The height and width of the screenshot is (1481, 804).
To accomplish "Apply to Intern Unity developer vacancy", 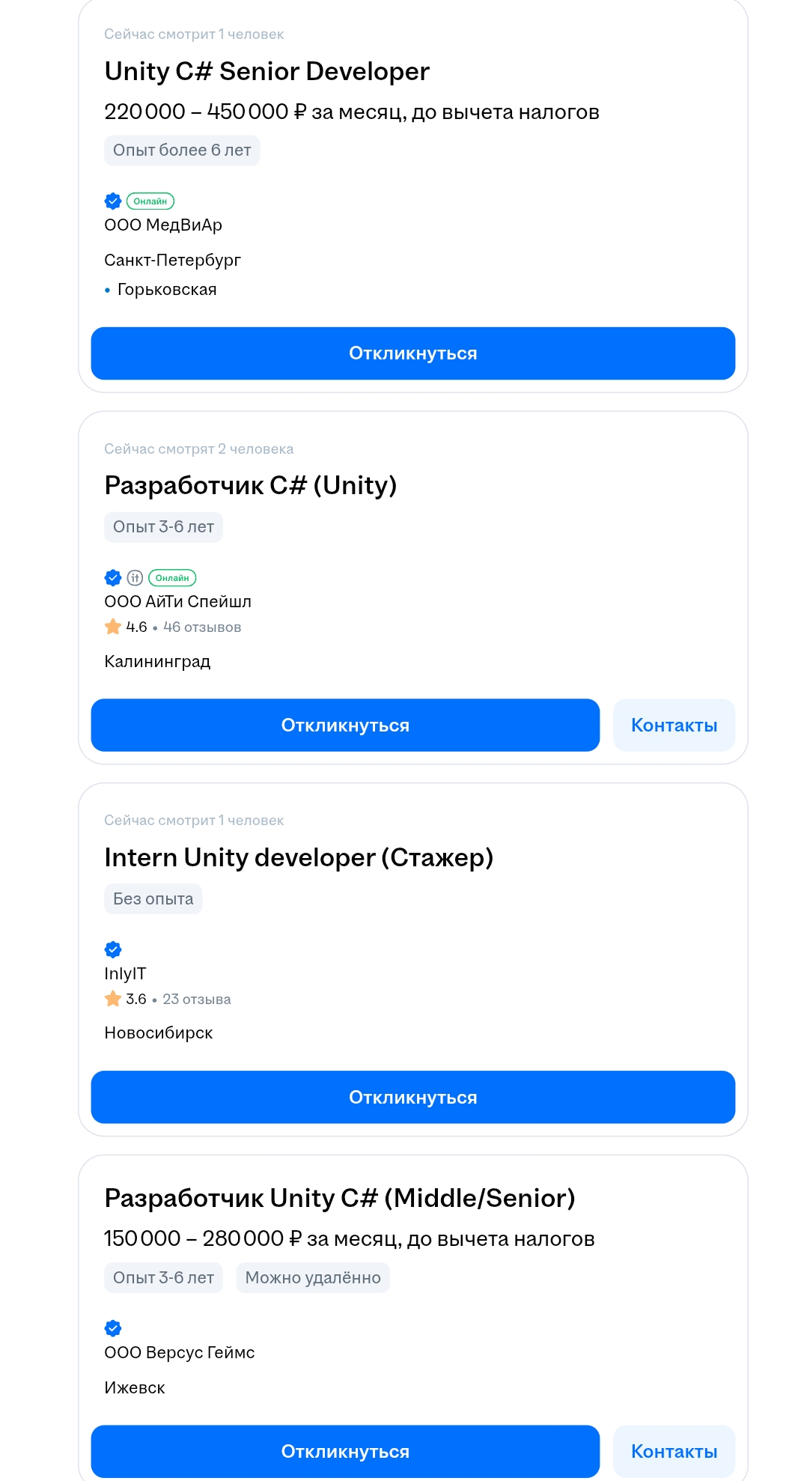I will [413, 1097].
